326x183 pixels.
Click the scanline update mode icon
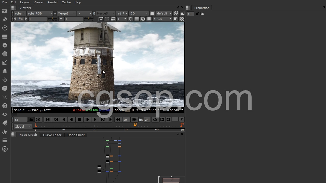[137, 19]
